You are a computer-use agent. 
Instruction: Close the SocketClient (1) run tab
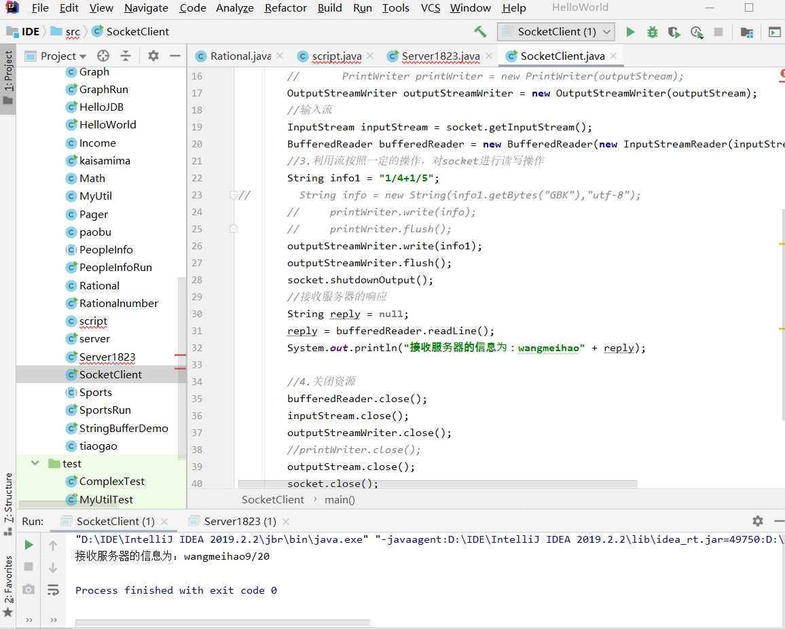[x=164, y=521]
